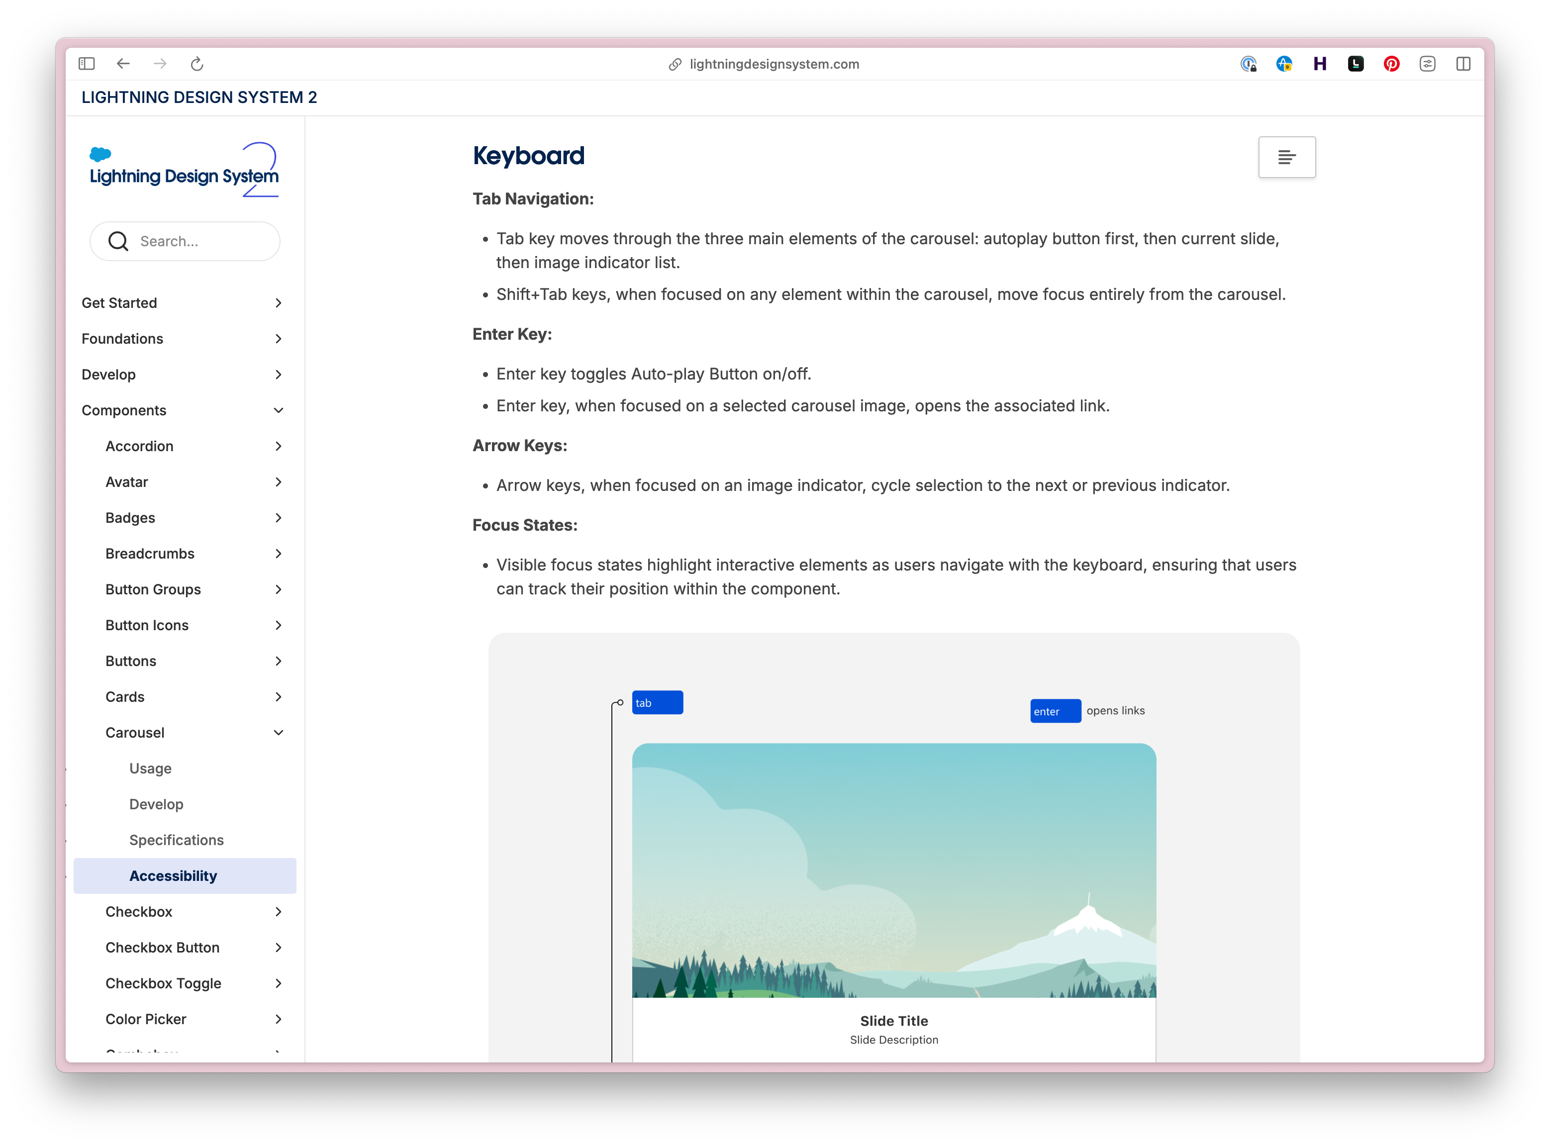The image size is (1550, 1146).
Task: Select Checkbox Button in the sidebar
Action: click(x=162, y=948)
